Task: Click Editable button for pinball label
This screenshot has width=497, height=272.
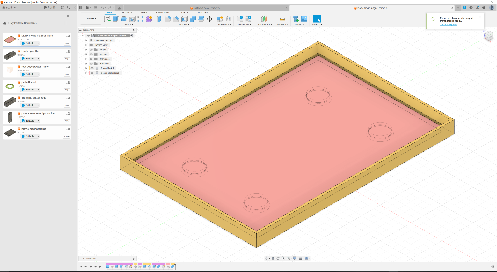Action: pos(30,90)
